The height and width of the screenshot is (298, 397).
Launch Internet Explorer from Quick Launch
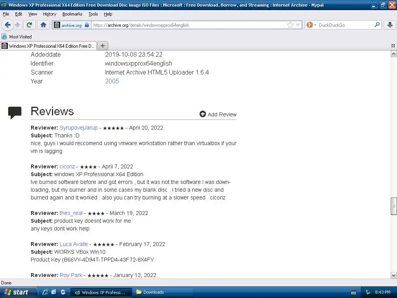[x=45, y=292]
